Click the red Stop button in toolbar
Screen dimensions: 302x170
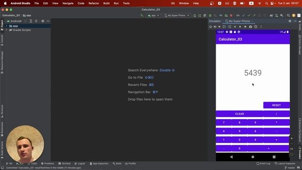[x=231, y=16]
